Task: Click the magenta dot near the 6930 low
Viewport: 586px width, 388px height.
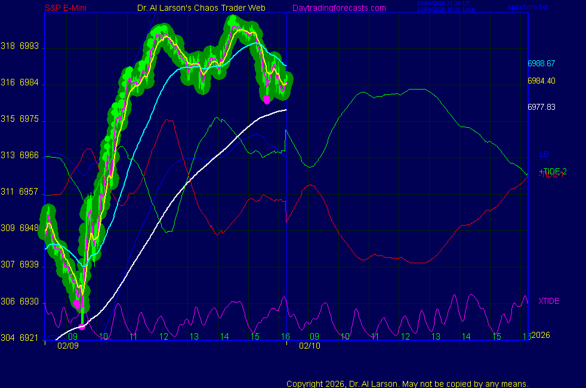Action: 76,304
